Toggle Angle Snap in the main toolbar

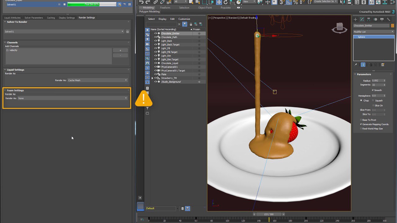click(x=288, y=2)
